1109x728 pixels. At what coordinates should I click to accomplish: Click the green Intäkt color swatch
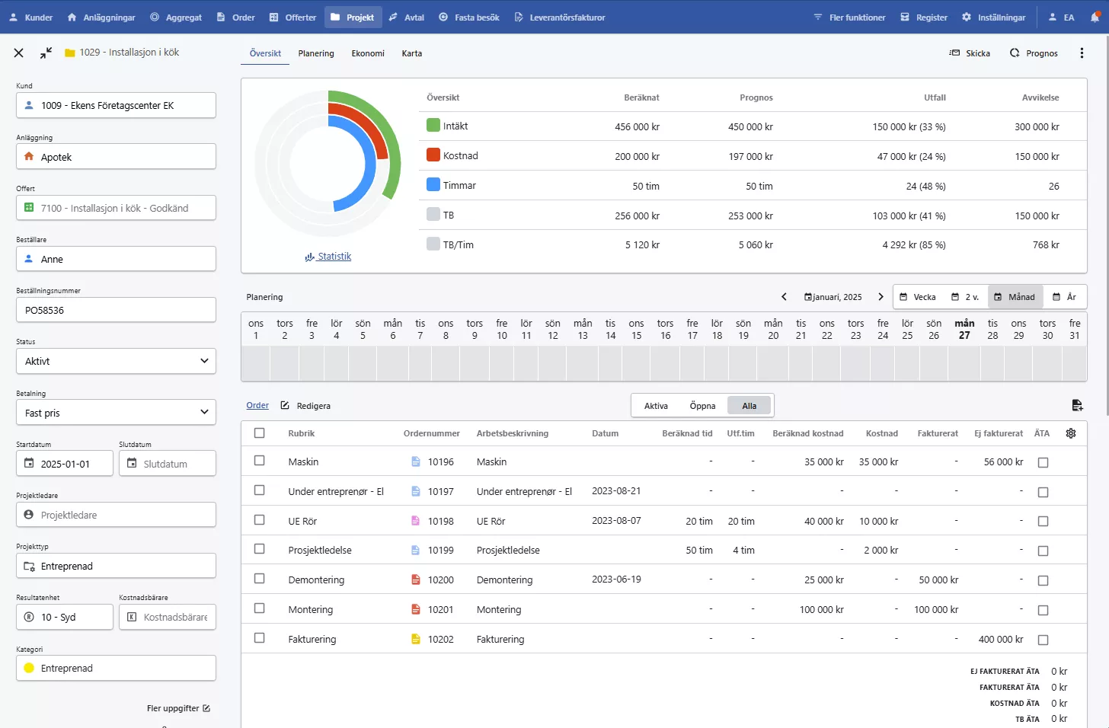[x=433, y=126]
